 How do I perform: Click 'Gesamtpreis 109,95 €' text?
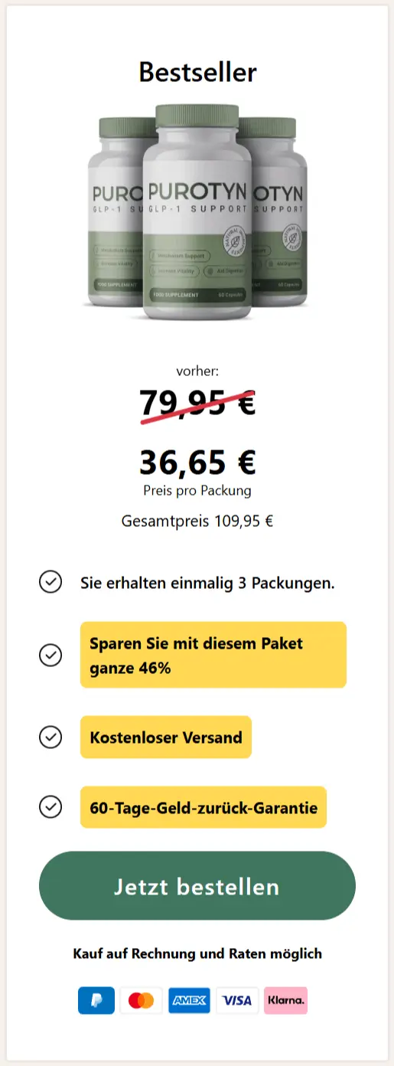coord(197,522)
